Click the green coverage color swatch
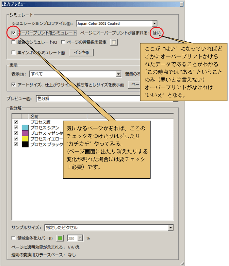The image size is (229, 266). coord(60,238)
